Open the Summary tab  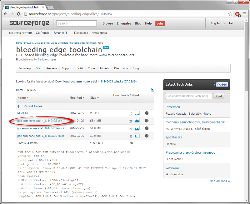click(x=25, y=68)
